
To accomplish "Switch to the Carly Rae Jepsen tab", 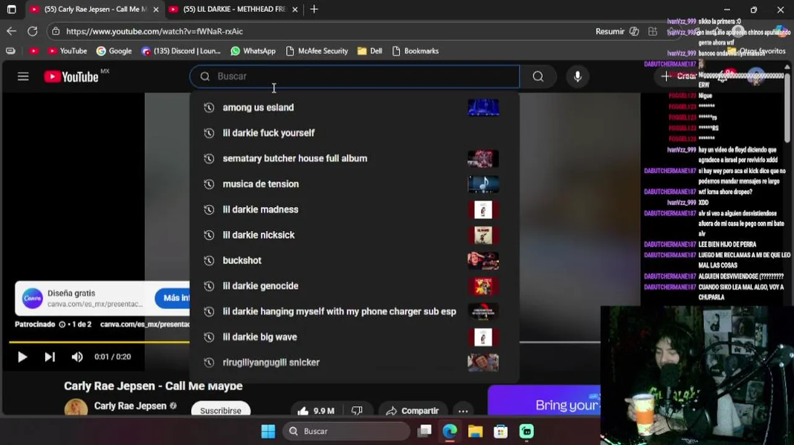I will [95, 9].
